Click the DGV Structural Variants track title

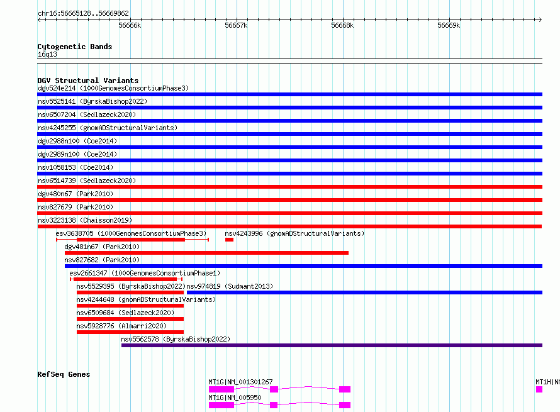coord(88,81)
